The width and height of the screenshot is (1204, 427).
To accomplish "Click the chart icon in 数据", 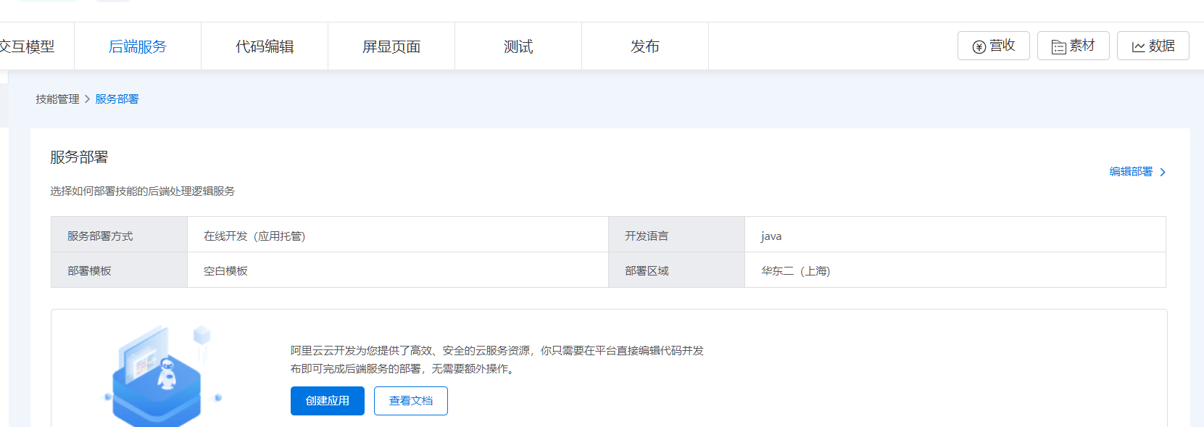I will tap(1138, 47).
